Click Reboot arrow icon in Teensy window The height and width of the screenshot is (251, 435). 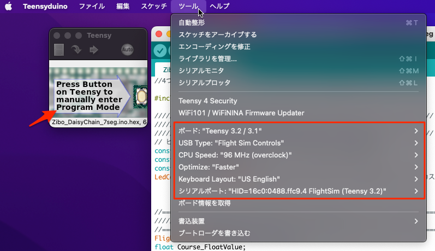(94, 50)
